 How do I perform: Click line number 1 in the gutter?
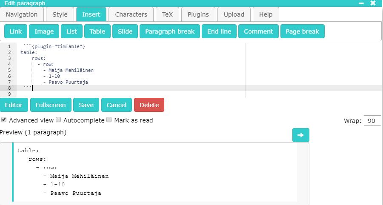(9, 46)
